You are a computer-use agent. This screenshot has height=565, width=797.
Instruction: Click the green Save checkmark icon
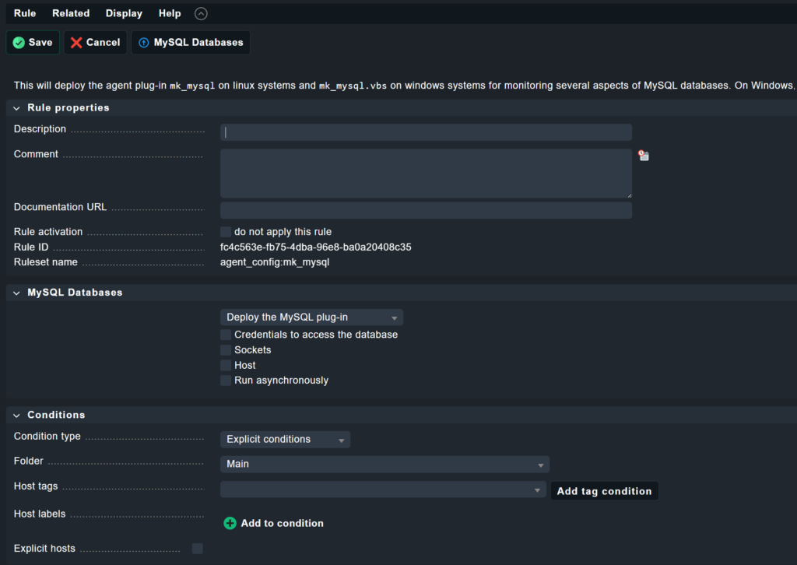[19, 43]
